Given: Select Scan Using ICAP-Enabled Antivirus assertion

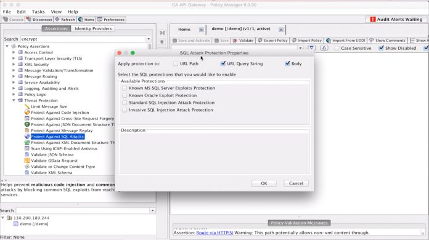Looking at the screenshot, I should coord(64,148).
